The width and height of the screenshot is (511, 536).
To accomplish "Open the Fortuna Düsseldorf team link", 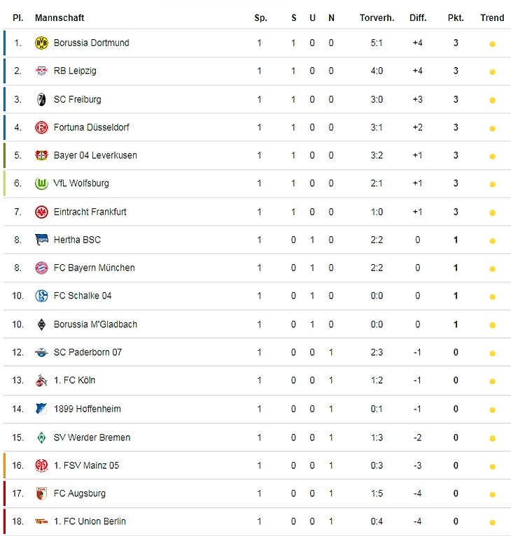I will pyautogui.click(x=91, y=127).
